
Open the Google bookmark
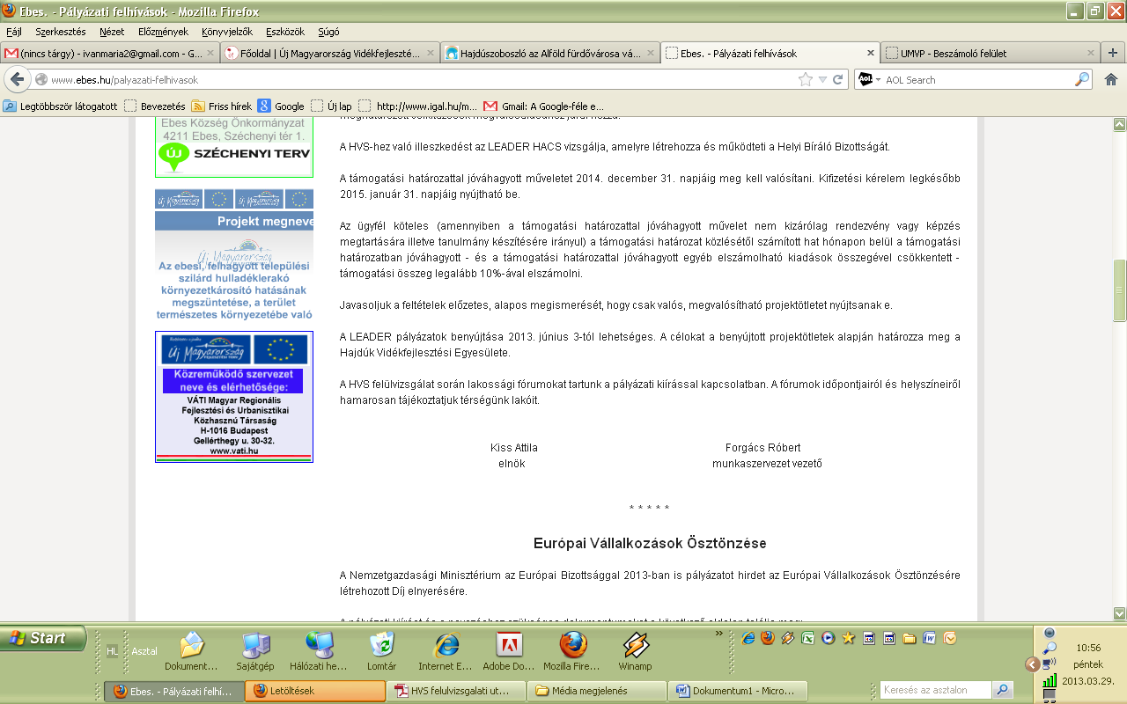[x=281, y=106]
